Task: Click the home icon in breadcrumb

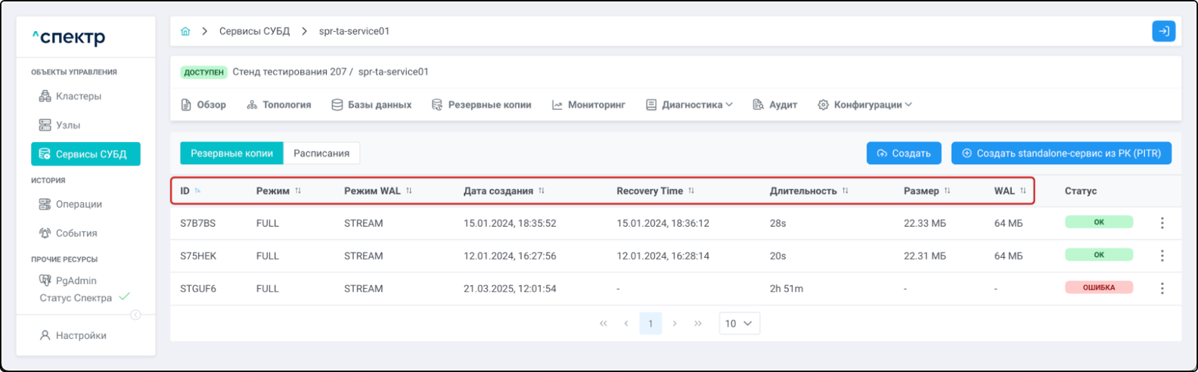Action: pyautogui.click(x=185, y=32)
